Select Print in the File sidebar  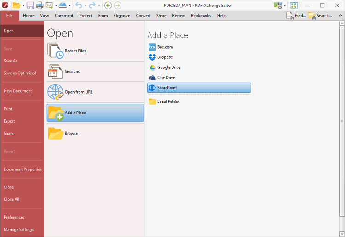(x=22, y=109)
